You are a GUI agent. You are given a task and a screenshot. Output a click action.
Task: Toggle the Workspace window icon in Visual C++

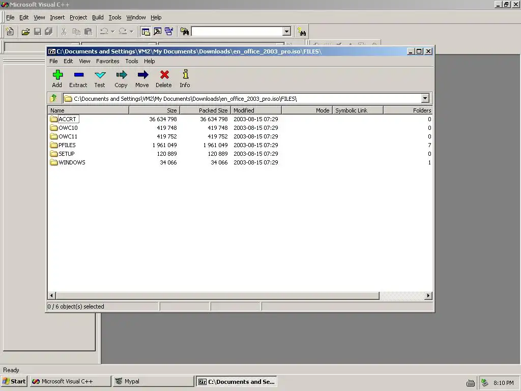coord(146,32)
